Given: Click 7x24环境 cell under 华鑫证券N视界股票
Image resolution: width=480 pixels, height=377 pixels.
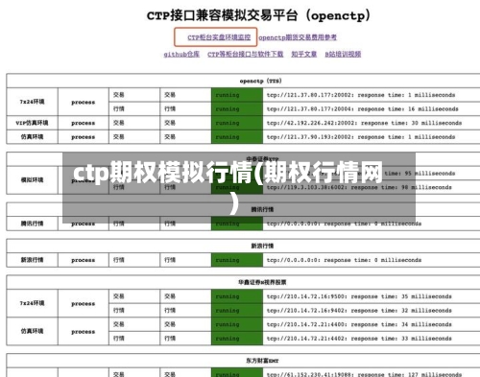Looking at the screenshot, I should [32, 303].
